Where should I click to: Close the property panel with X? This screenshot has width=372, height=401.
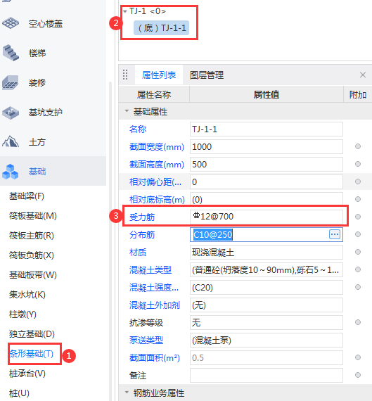point(363,75)
